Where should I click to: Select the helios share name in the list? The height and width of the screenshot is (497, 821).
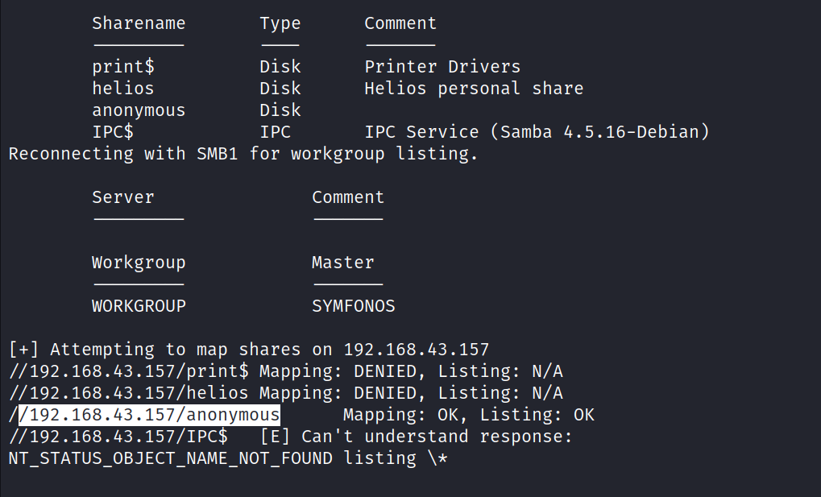[x=122, y=89]
